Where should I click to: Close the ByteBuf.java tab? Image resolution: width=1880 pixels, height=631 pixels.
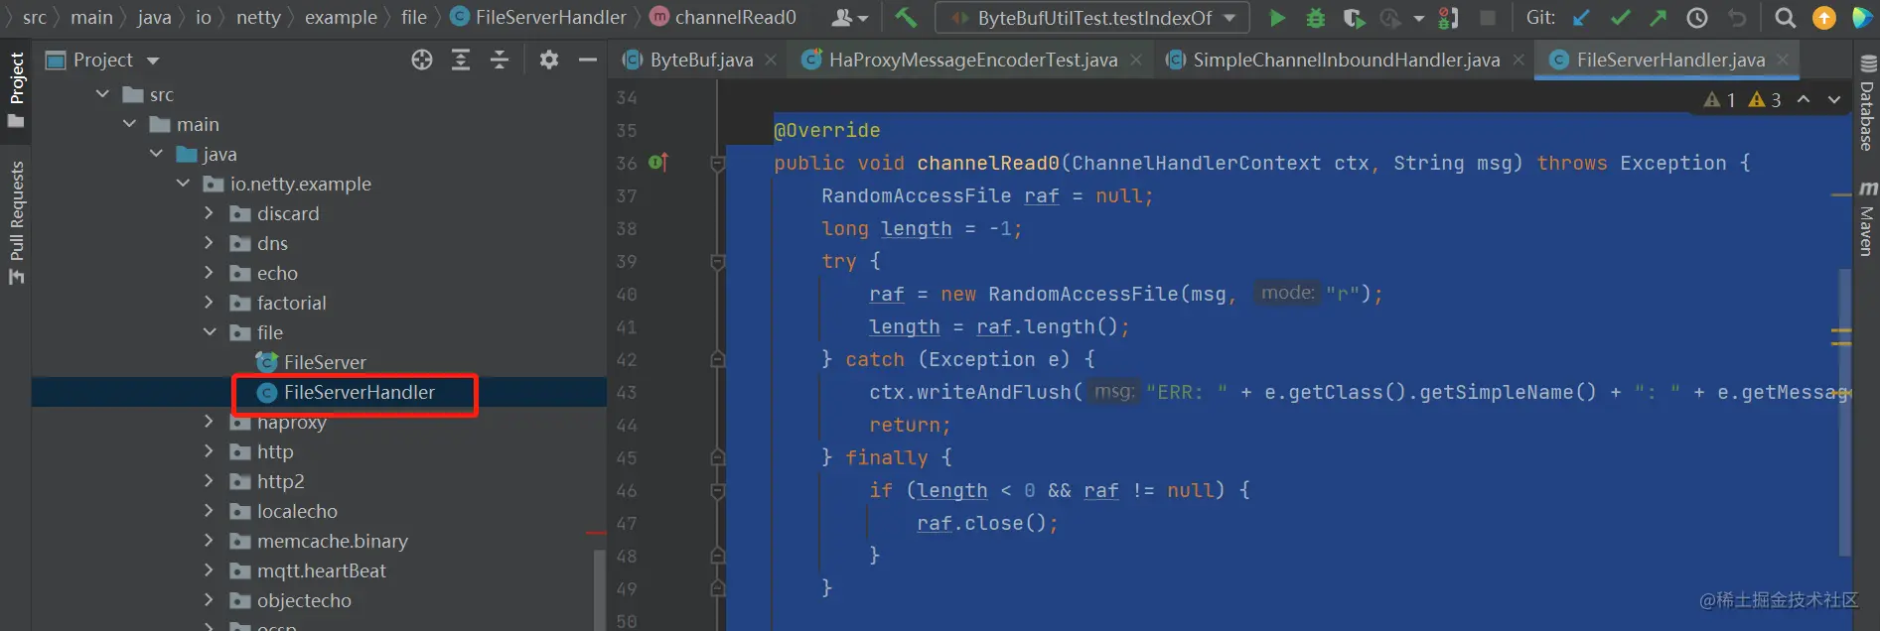(x=771, y=61)
